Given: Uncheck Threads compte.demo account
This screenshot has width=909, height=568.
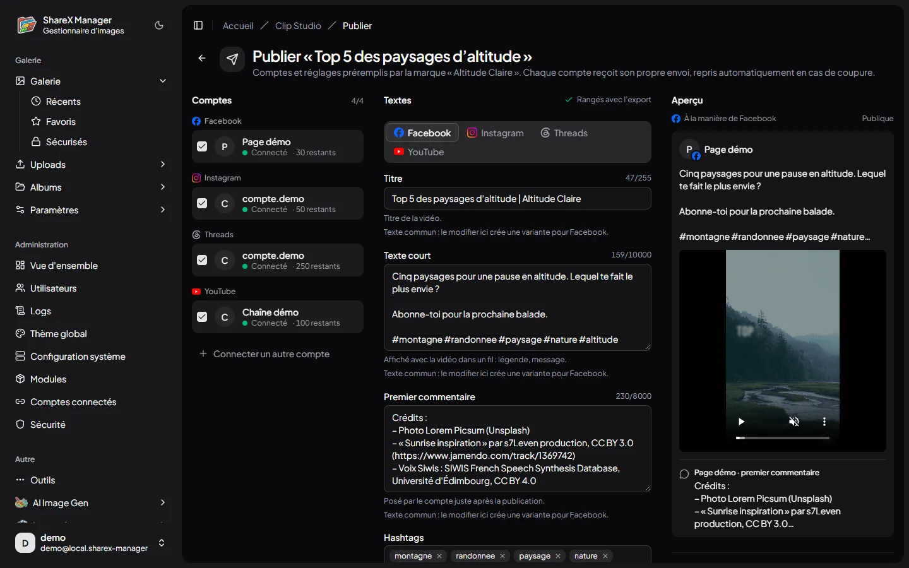Looking at the screenshot, I should click(x=202, y=260).
